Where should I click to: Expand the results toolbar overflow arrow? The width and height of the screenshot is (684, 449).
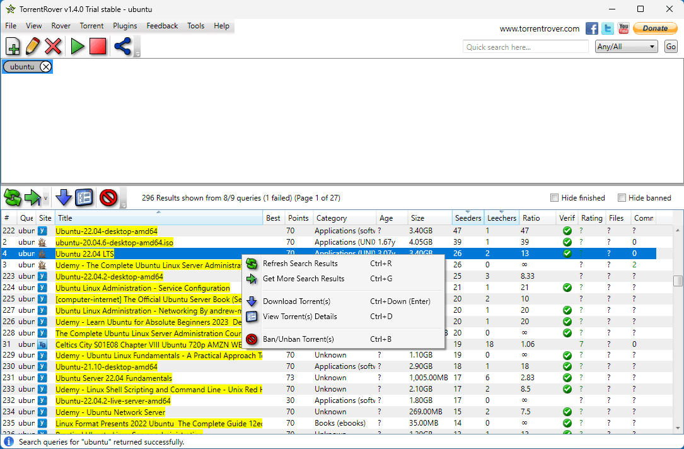click(124, 205)
